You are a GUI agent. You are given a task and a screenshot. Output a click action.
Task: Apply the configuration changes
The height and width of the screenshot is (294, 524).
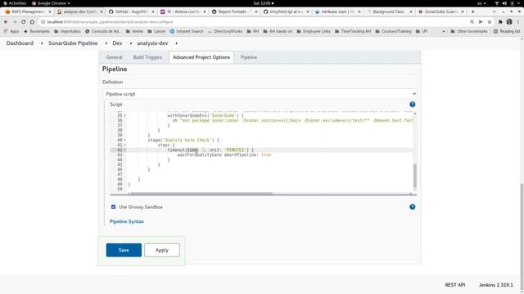pos(162,250)
